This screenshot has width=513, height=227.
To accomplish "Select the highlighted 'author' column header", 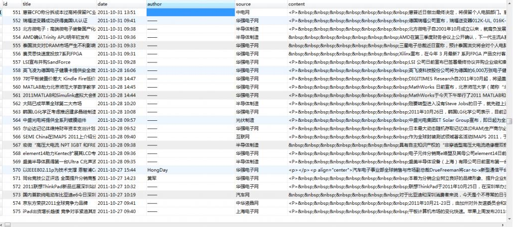I will [x=190, y=4].
